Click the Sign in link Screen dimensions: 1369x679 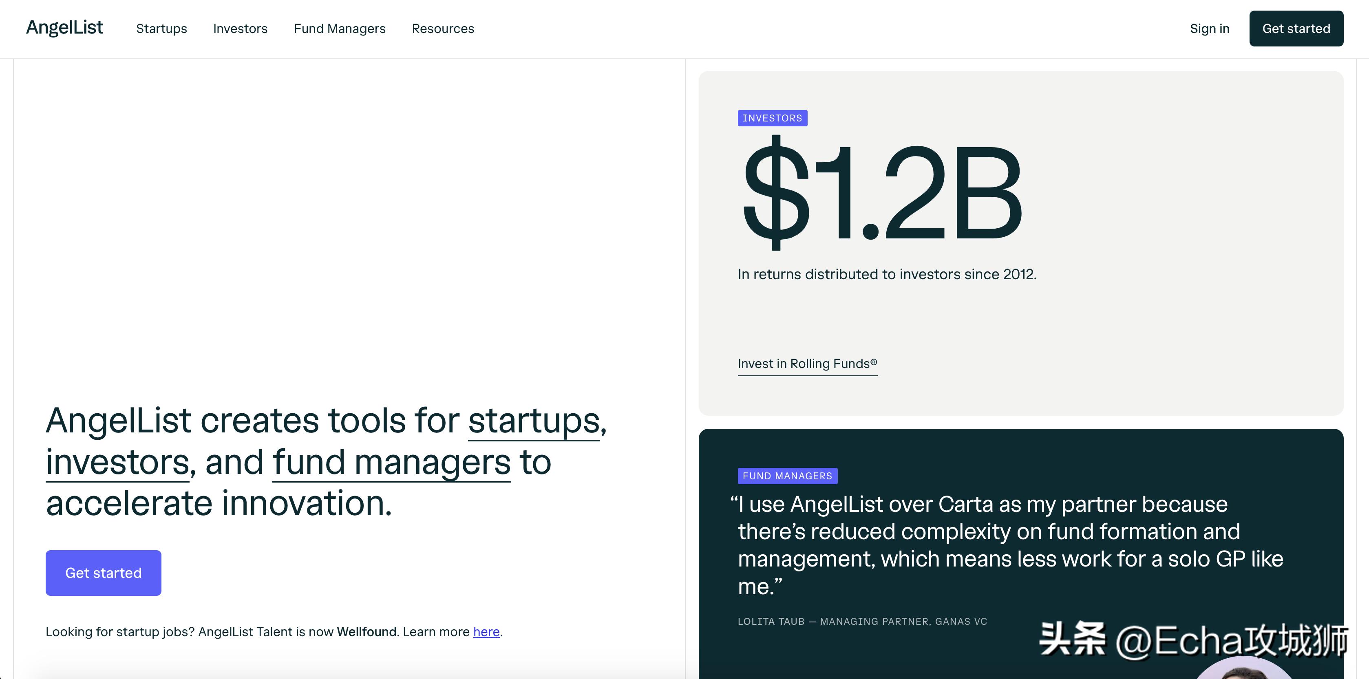[x=1209, y=29]
